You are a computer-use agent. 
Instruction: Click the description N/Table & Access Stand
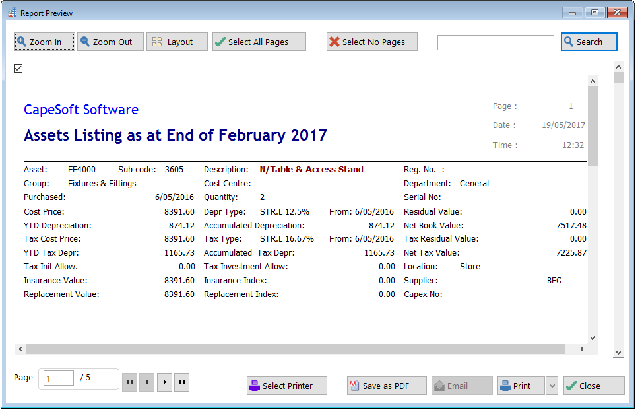pyautogui.click(x=311, y=169)
